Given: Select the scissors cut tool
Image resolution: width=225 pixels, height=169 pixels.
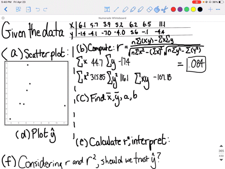Looking at the screenshot, I should coord(165,9).
